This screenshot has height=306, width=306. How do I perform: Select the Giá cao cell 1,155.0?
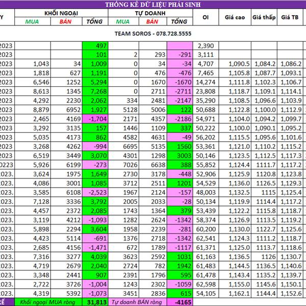coord(235,284)
